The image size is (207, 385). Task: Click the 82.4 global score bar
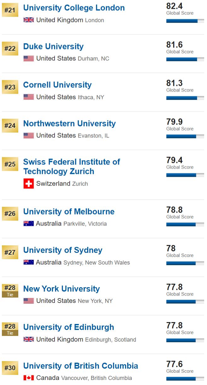(185, 21)
